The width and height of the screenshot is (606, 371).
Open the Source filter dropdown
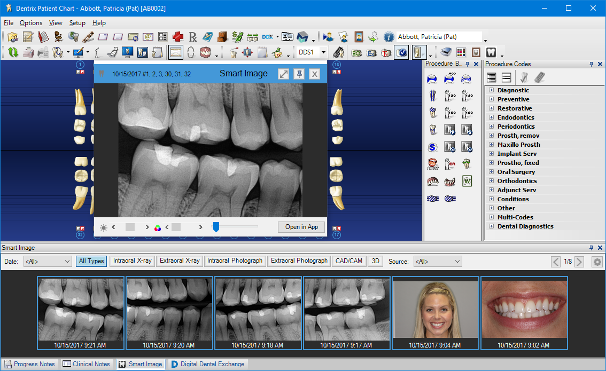pos(438,262)
